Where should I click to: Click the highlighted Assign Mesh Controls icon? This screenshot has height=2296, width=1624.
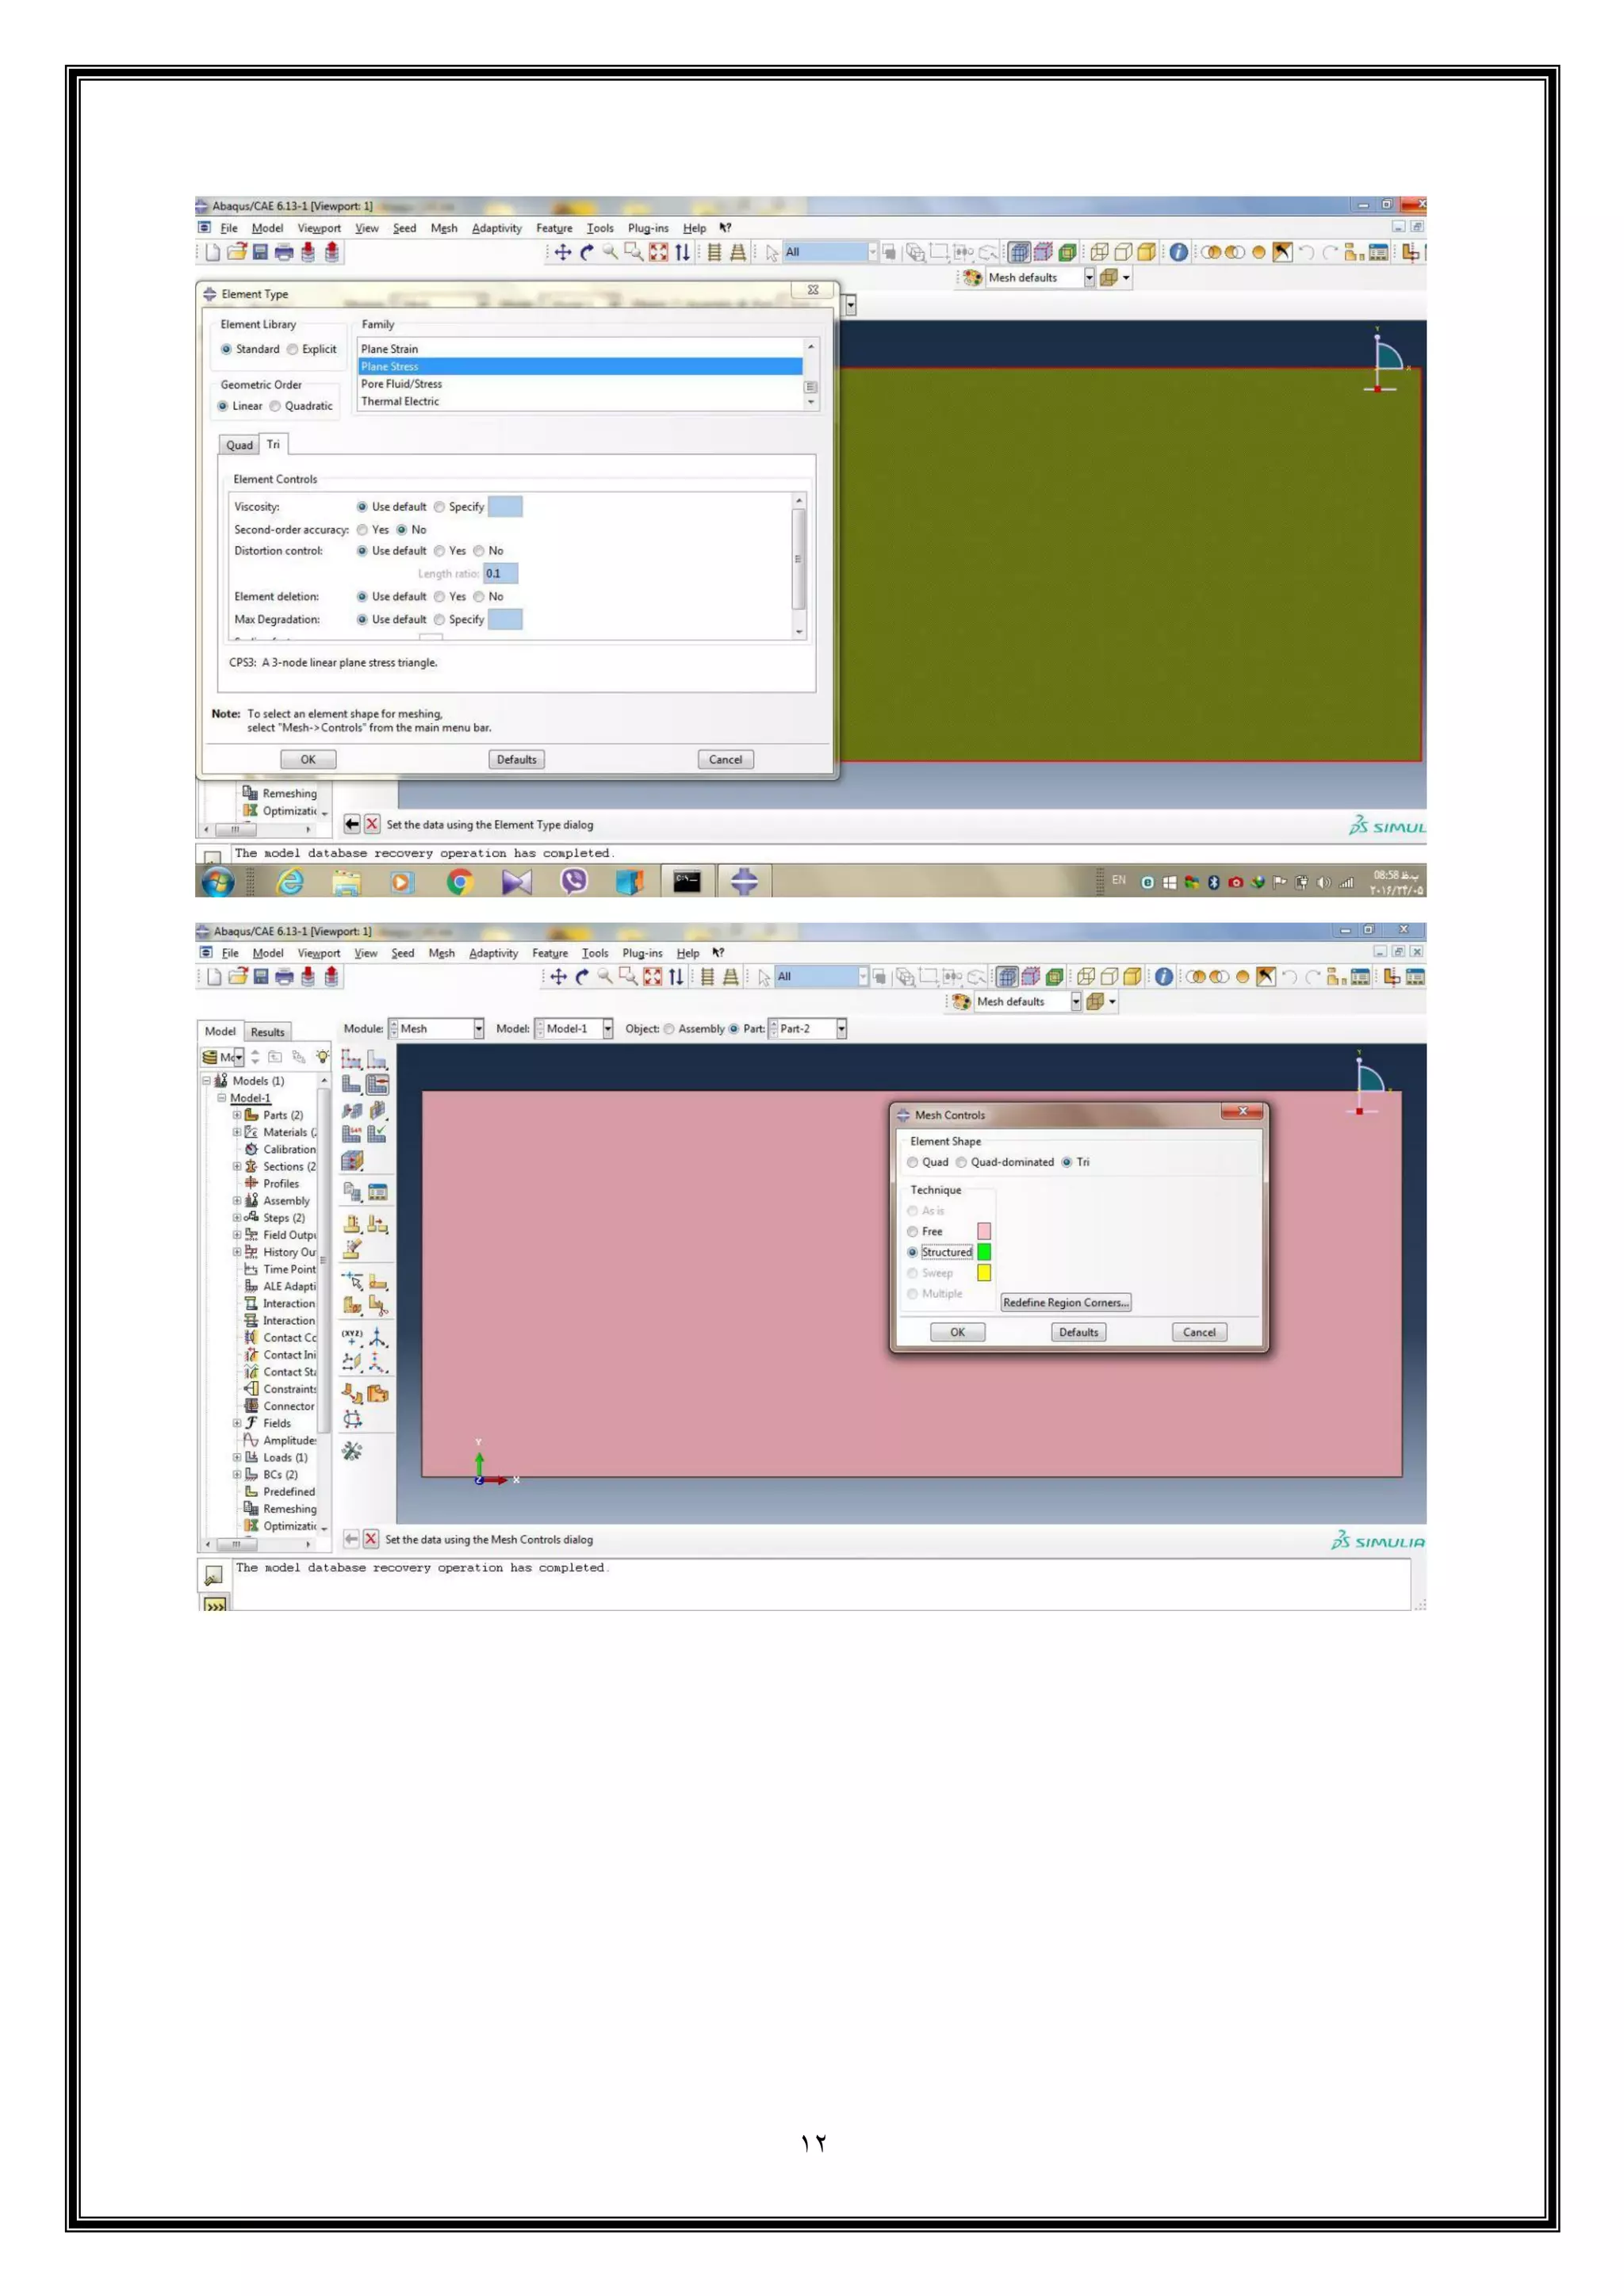(x=377, y=1085)
